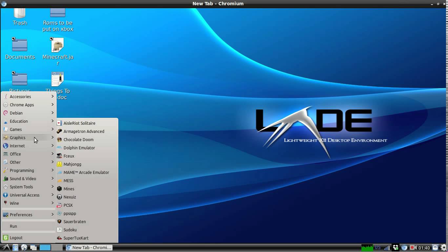Image resolution: width=448 pixels, height=252 pixels.
Task: Select the Minecraft.jar desktop file
Action: point(58,52)
